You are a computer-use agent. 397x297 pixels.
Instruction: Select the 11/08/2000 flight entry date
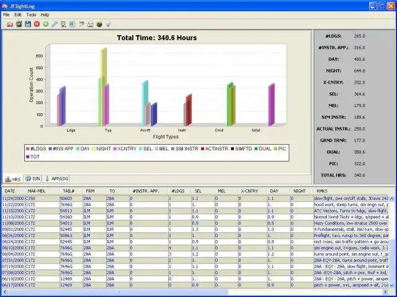point(13,223)
